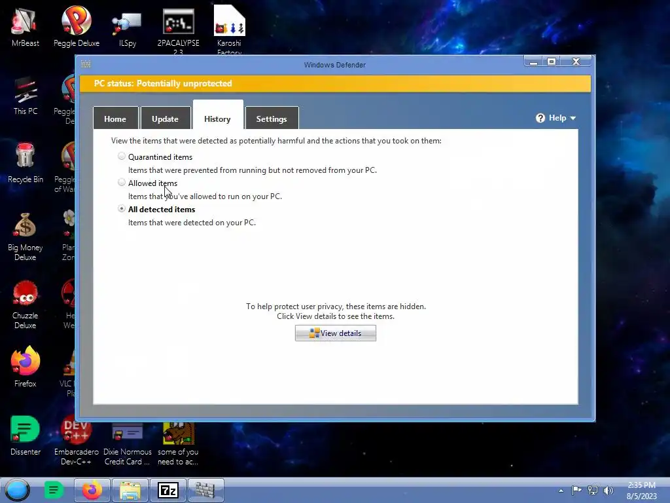
Task: Select Allowed items radio button
Action: (x=122, y=183)
